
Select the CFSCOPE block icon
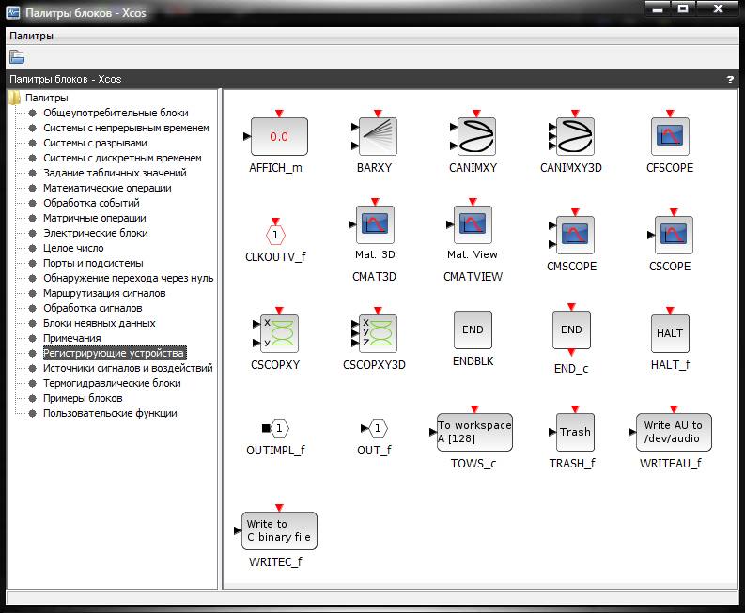pos(670,137)
